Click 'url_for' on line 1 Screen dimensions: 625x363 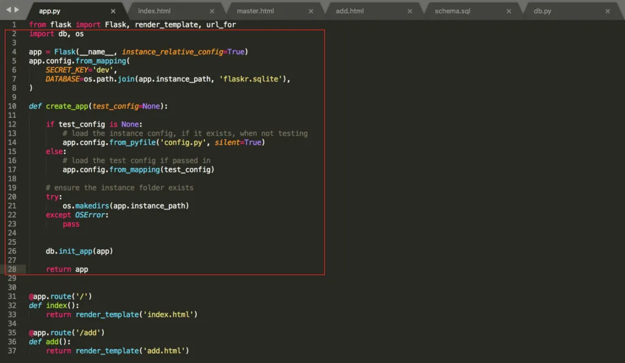tap(221, 24)
